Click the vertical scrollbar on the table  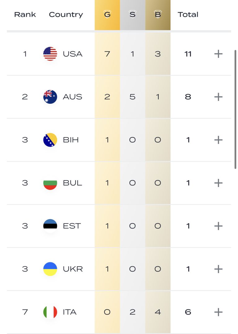tap(236, 109)
